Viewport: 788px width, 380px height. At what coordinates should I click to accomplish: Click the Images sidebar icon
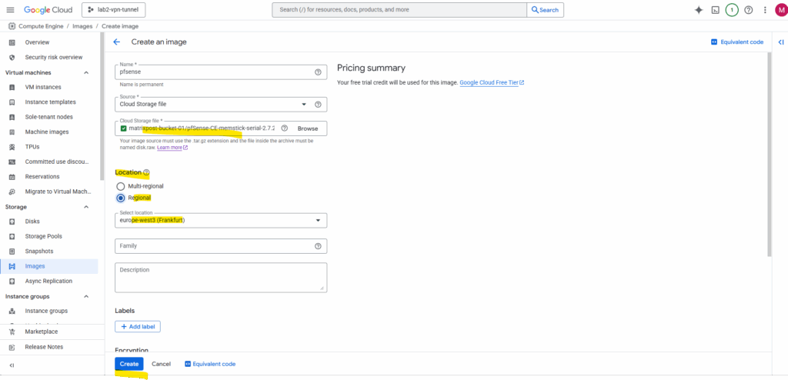click(12, 266)
